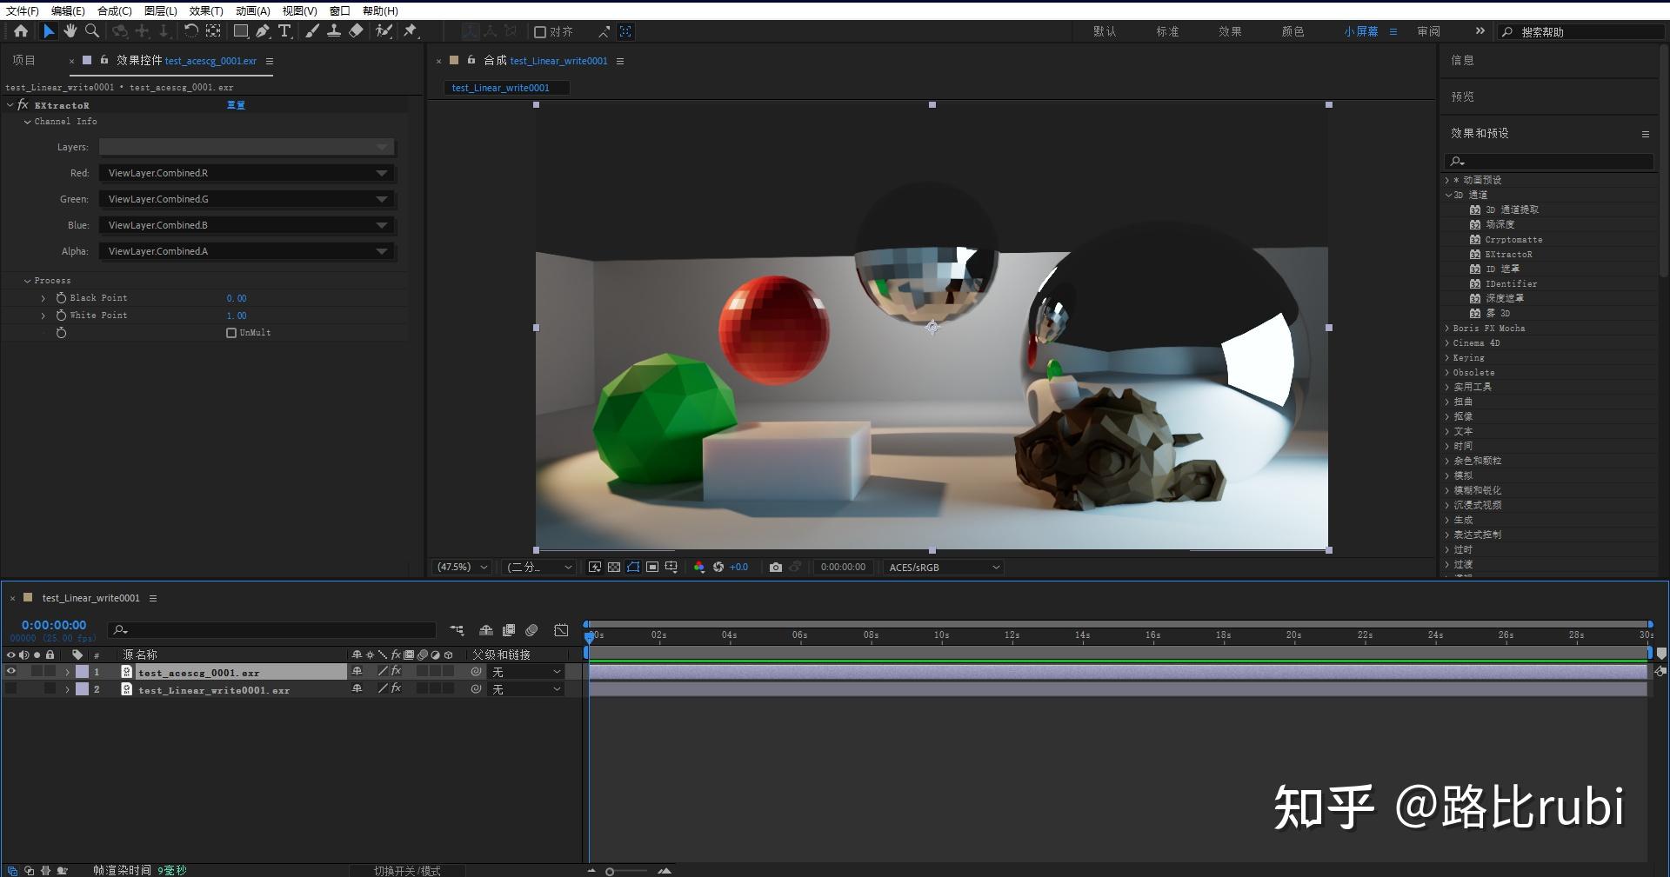Click the effects search field in 效果和预设 panel
1670x877 pixels.
[1548, 162]
